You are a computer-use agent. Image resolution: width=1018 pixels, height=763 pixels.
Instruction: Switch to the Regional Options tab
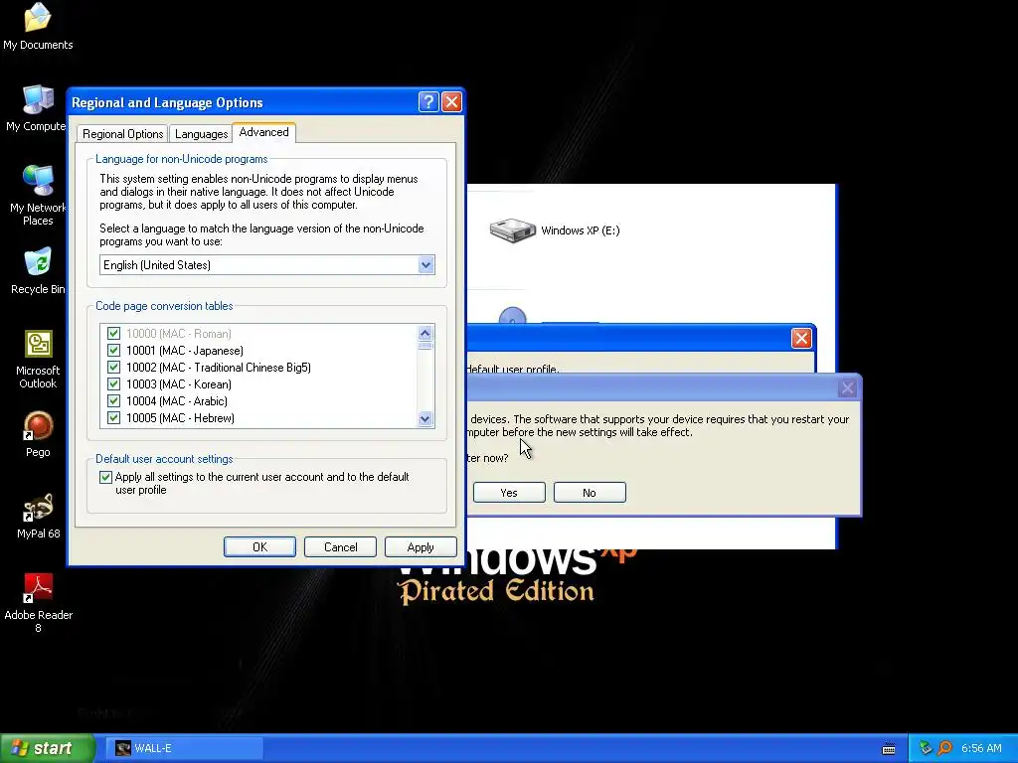tap(122, 134)
